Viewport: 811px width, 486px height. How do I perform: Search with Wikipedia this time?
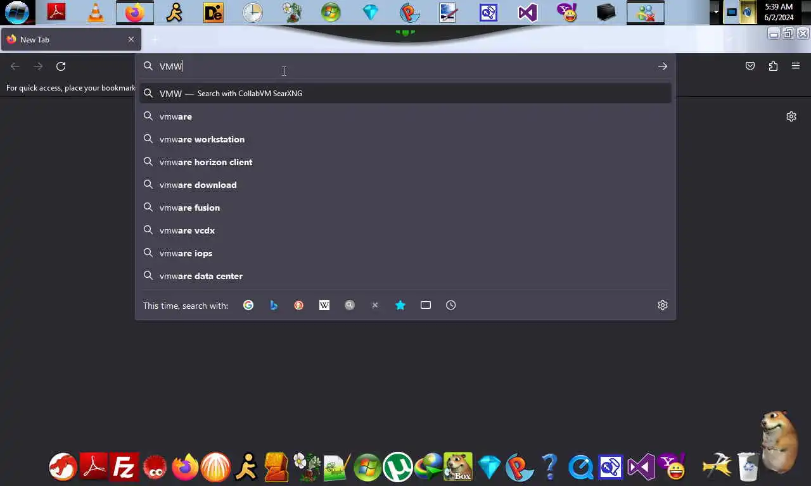coord(324,305)
